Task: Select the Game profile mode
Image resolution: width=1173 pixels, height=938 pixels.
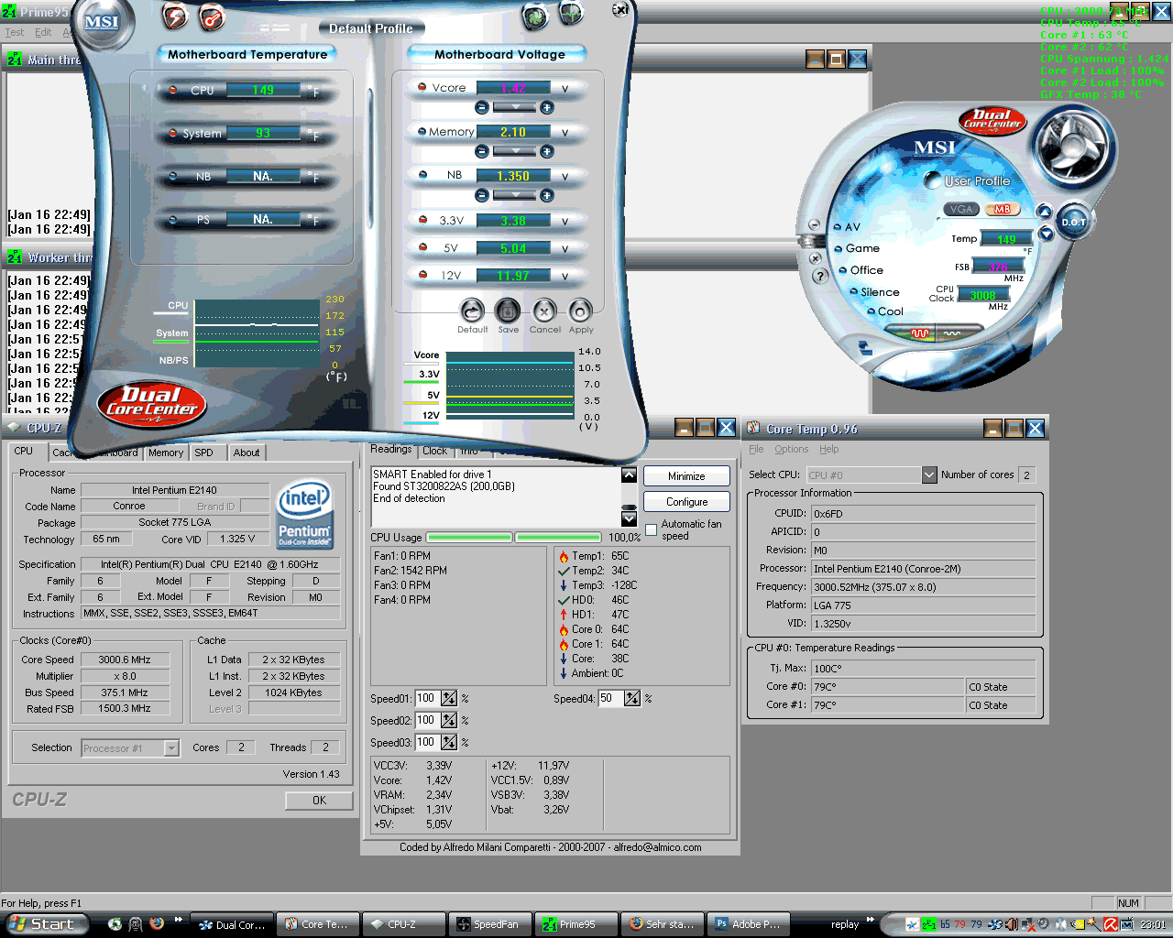Action: pos(858,248)
